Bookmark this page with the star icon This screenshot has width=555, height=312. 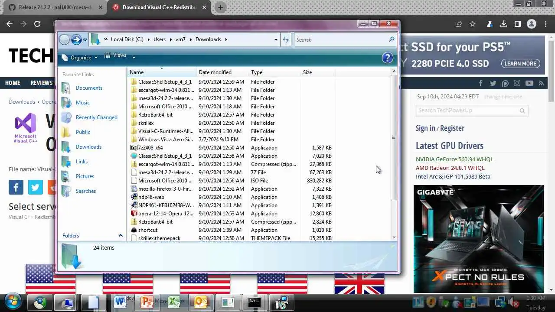pos(473,24)
